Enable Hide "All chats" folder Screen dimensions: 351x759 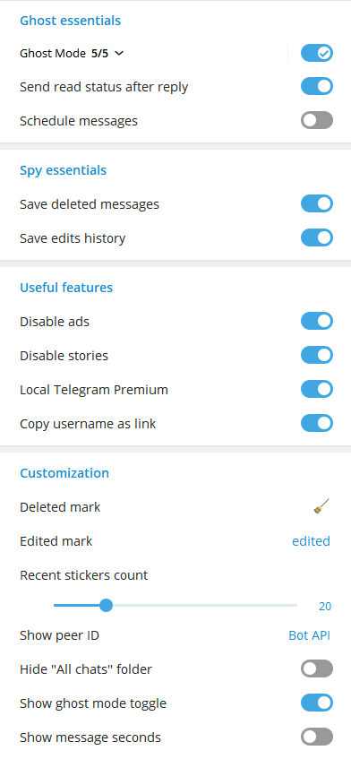point(317,669)
